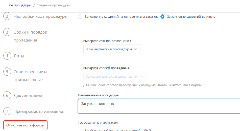Open the Все процедуры breadcrumb link

(x=19, y=5)
